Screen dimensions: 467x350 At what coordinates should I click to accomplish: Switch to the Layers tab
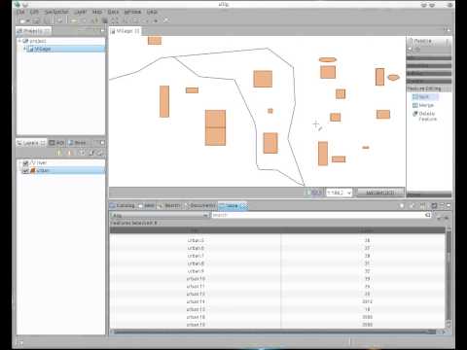click(x=30, y=143)
